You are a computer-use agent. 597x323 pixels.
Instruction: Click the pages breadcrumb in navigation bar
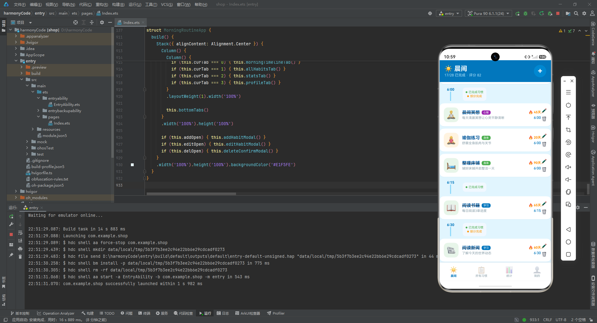coord(87,13)
